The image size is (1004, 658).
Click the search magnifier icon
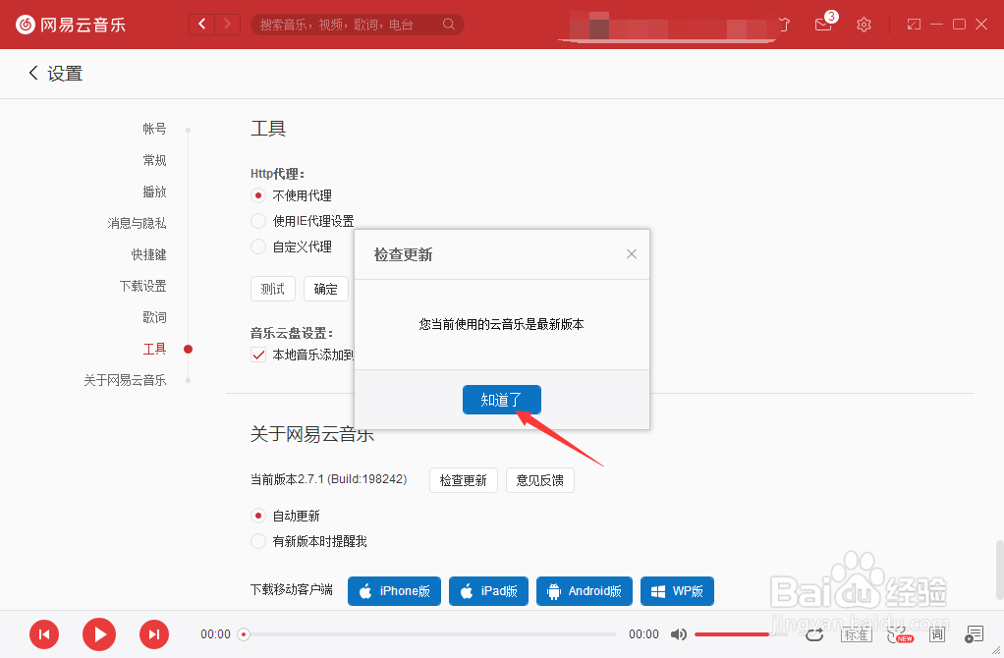pyautogui.click(x=449, y=25)
